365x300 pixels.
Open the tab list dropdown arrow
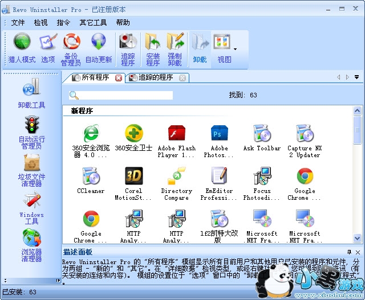click(x=356, y=77)
